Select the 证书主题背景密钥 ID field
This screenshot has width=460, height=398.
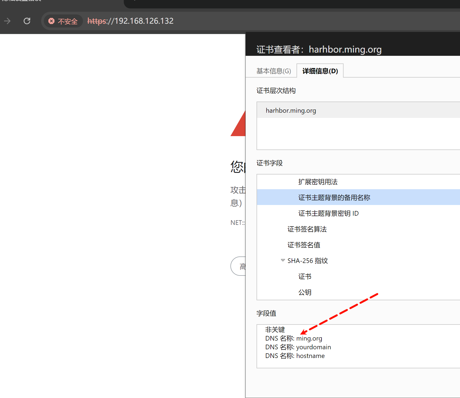[328, 213]
